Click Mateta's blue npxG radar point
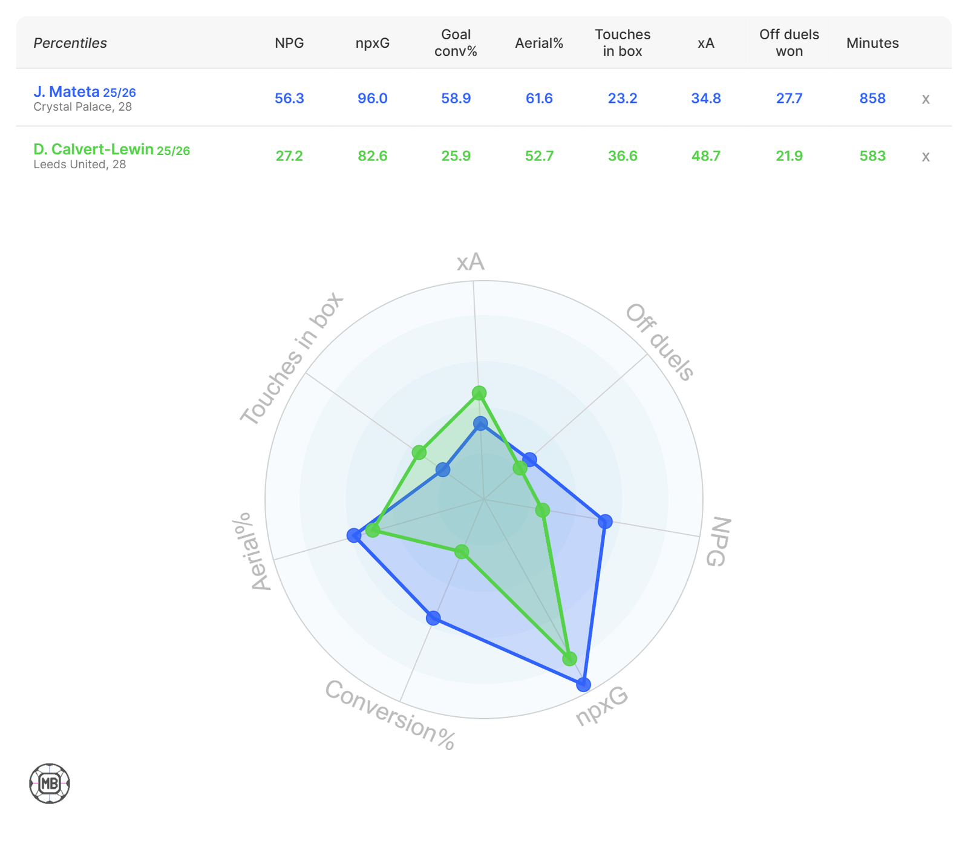 [x=583, y=684]
